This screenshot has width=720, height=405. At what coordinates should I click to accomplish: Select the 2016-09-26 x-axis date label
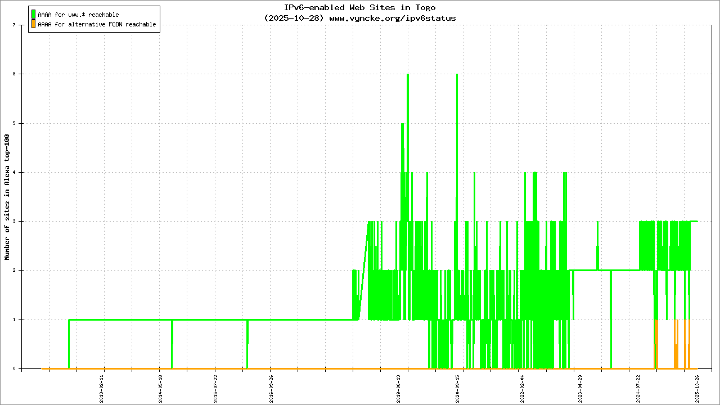point(271,389)
